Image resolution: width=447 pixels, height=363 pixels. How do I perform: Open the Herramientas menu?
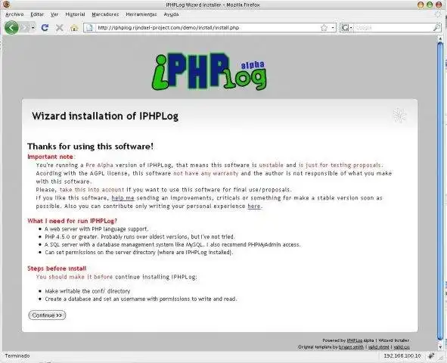pos(141,14)
